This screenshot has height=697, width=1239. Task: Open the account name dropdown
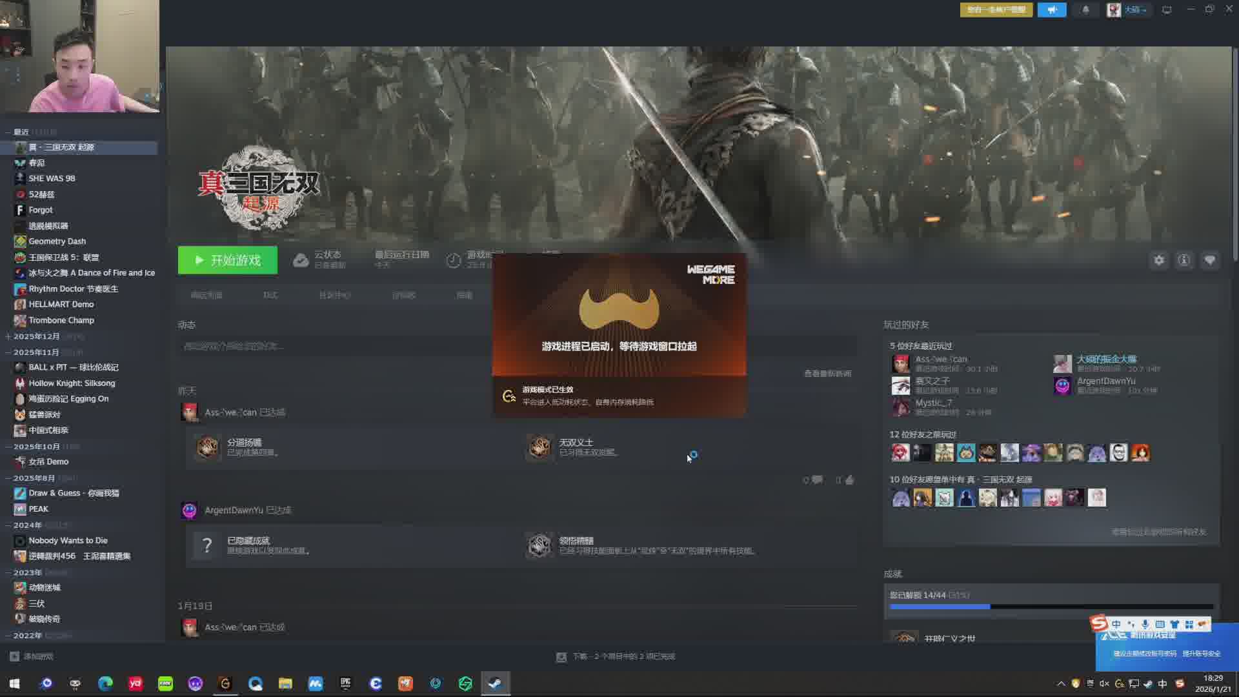(x=1134, y=10)
